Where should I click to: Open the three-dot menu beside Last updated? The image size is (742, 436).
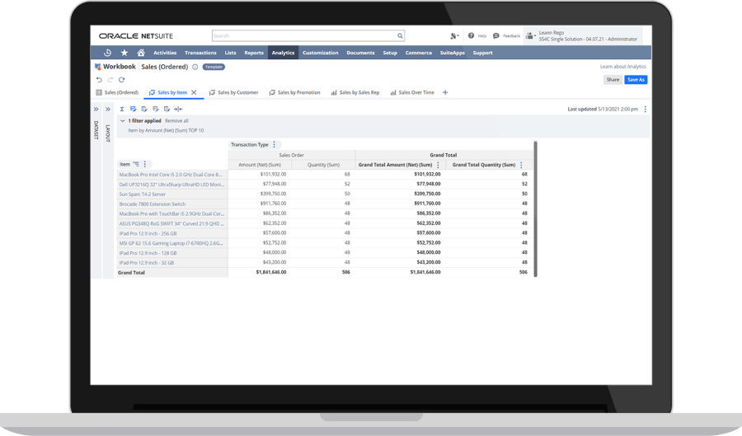click(x=645, y=109)
